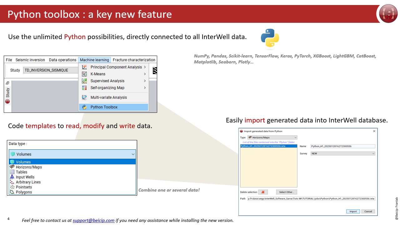Open the Data type Volumes dropdown
Image resolution: width=400 pixels, height=225 pixels.
[x=72, y=154]
